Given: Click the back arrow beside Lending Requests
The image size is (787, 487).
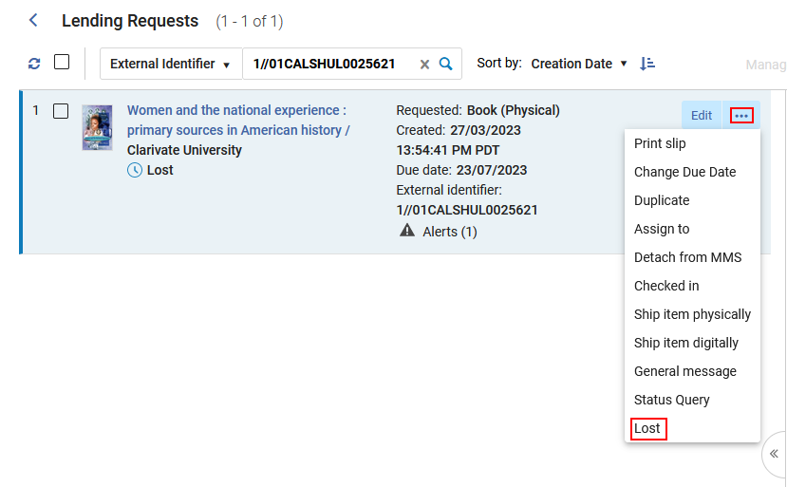Looking at the screenshot, I should (x=34, y=20).
